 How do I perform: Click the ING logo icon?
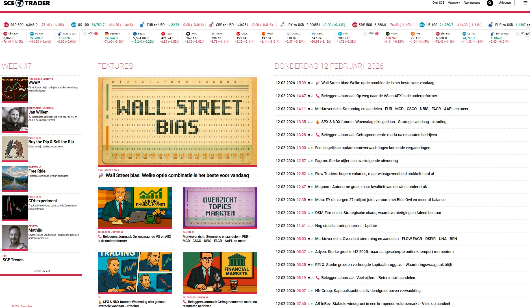(413, 34)
